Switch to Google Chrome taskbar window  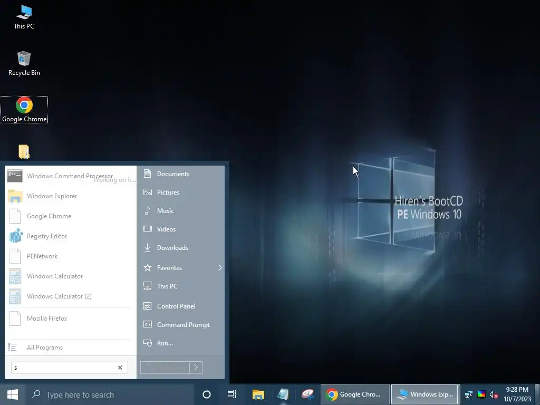[355, 394]
